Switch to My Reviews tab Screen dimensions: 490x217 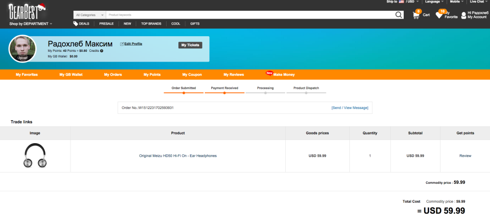tap(234, 74)
